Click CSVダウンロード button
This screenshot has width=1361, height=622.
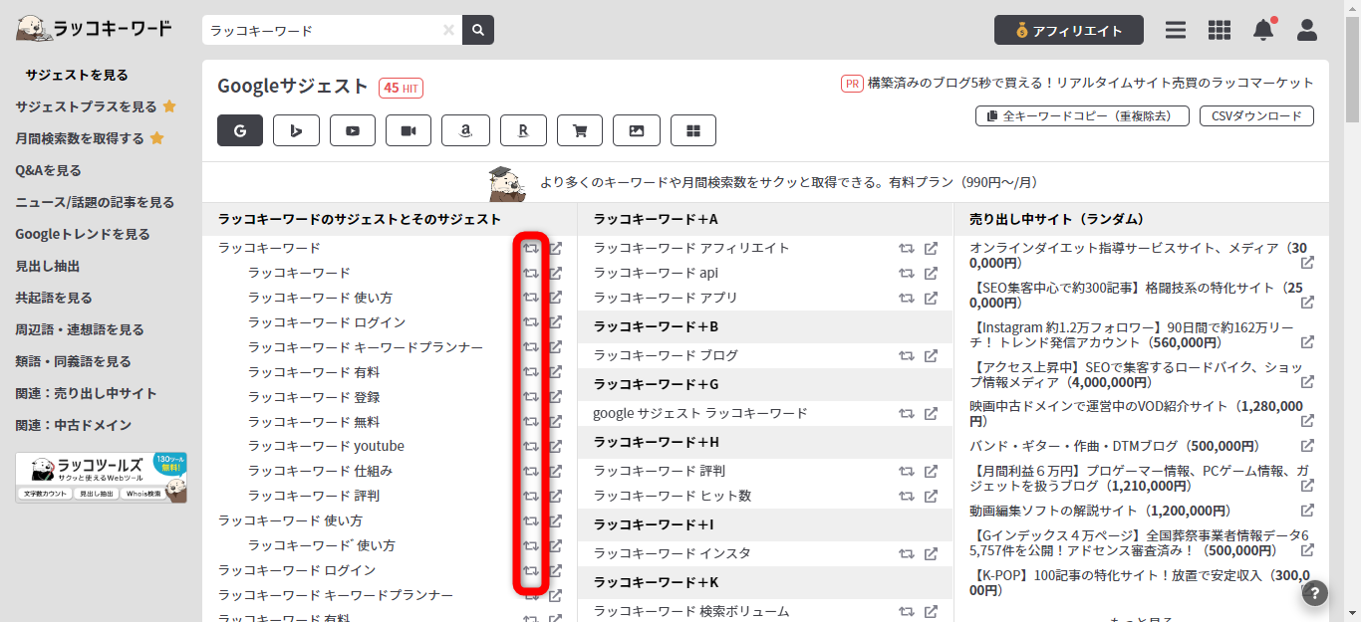click(x=1256, y=115)
